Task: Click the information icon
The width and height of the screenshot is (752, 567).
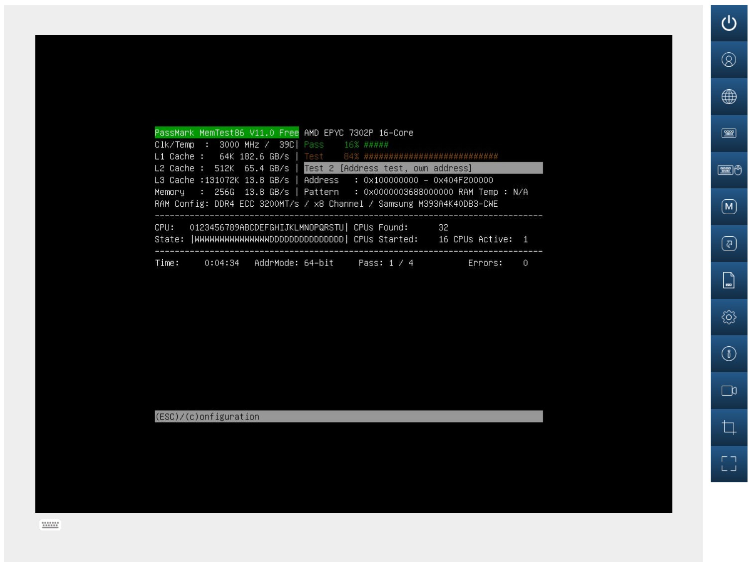Action: coord(729,354)
